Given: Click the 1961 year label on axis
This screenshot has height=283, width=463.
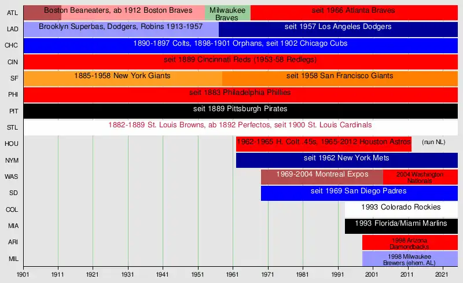Looking at the screenshot, I should (233, 274).
